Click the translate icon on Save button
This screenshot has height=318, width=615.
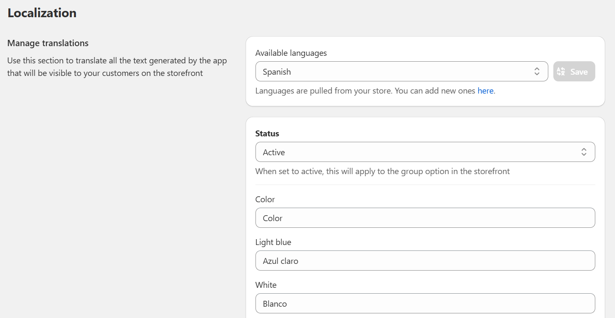pos(561,72)
